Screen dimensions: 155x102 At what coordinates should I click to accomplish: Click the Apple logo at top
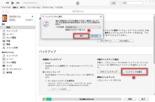coord(78,3)
